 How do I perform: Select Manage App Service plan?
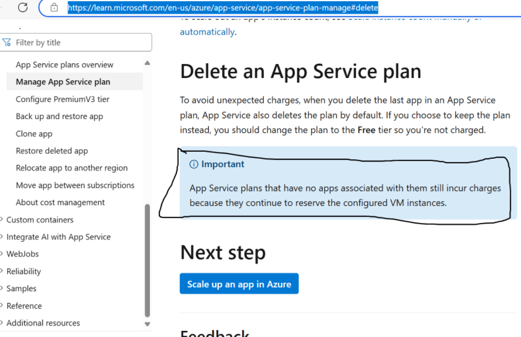click(x=63, y=82)
